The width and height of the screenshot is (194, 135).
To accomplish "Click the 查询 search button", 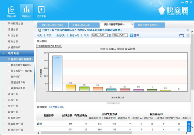I will pos(134,35).
